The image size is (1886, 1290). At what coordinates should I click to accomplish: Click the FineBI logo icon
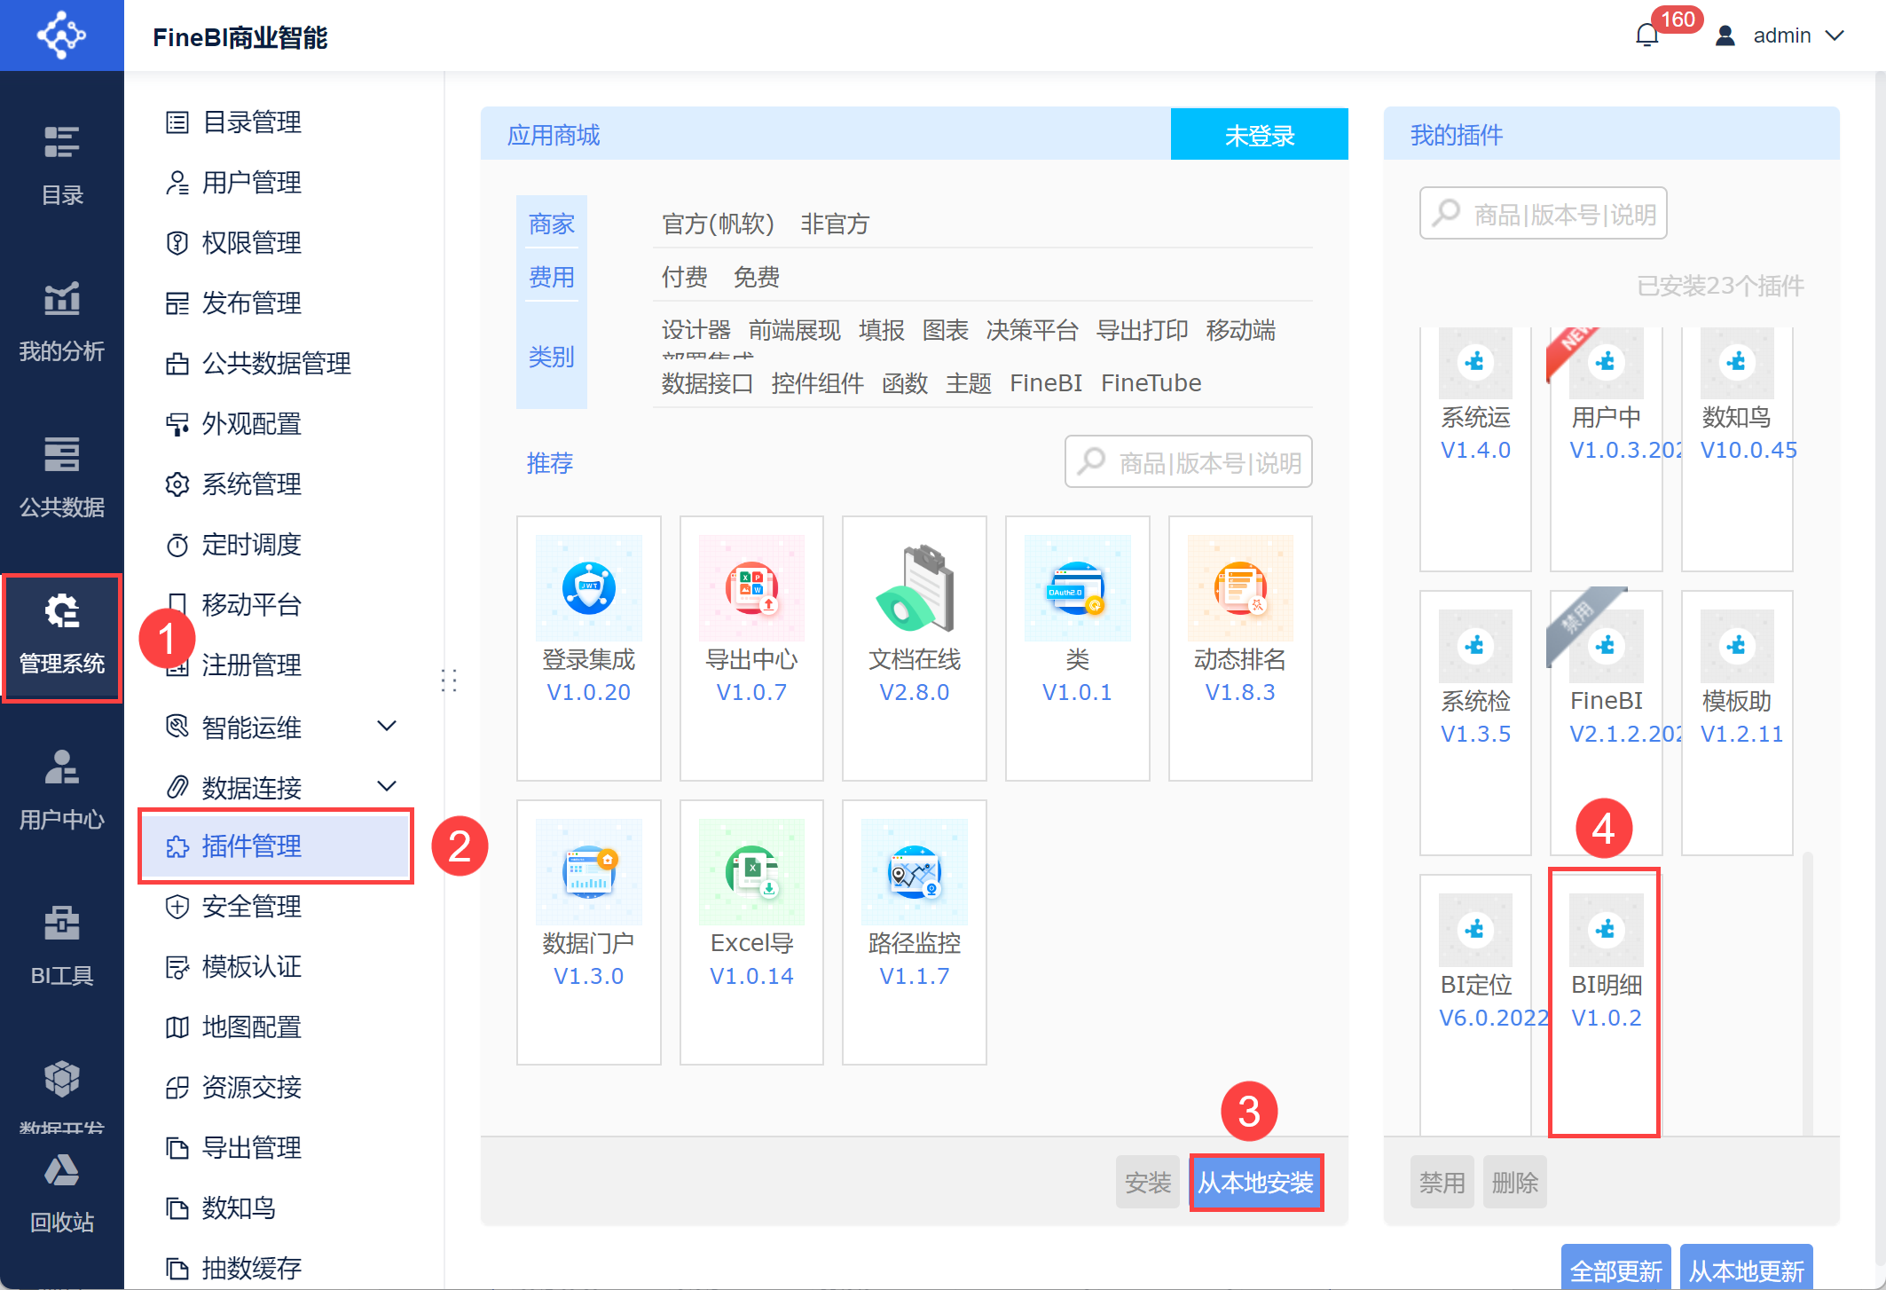[61, 35]
